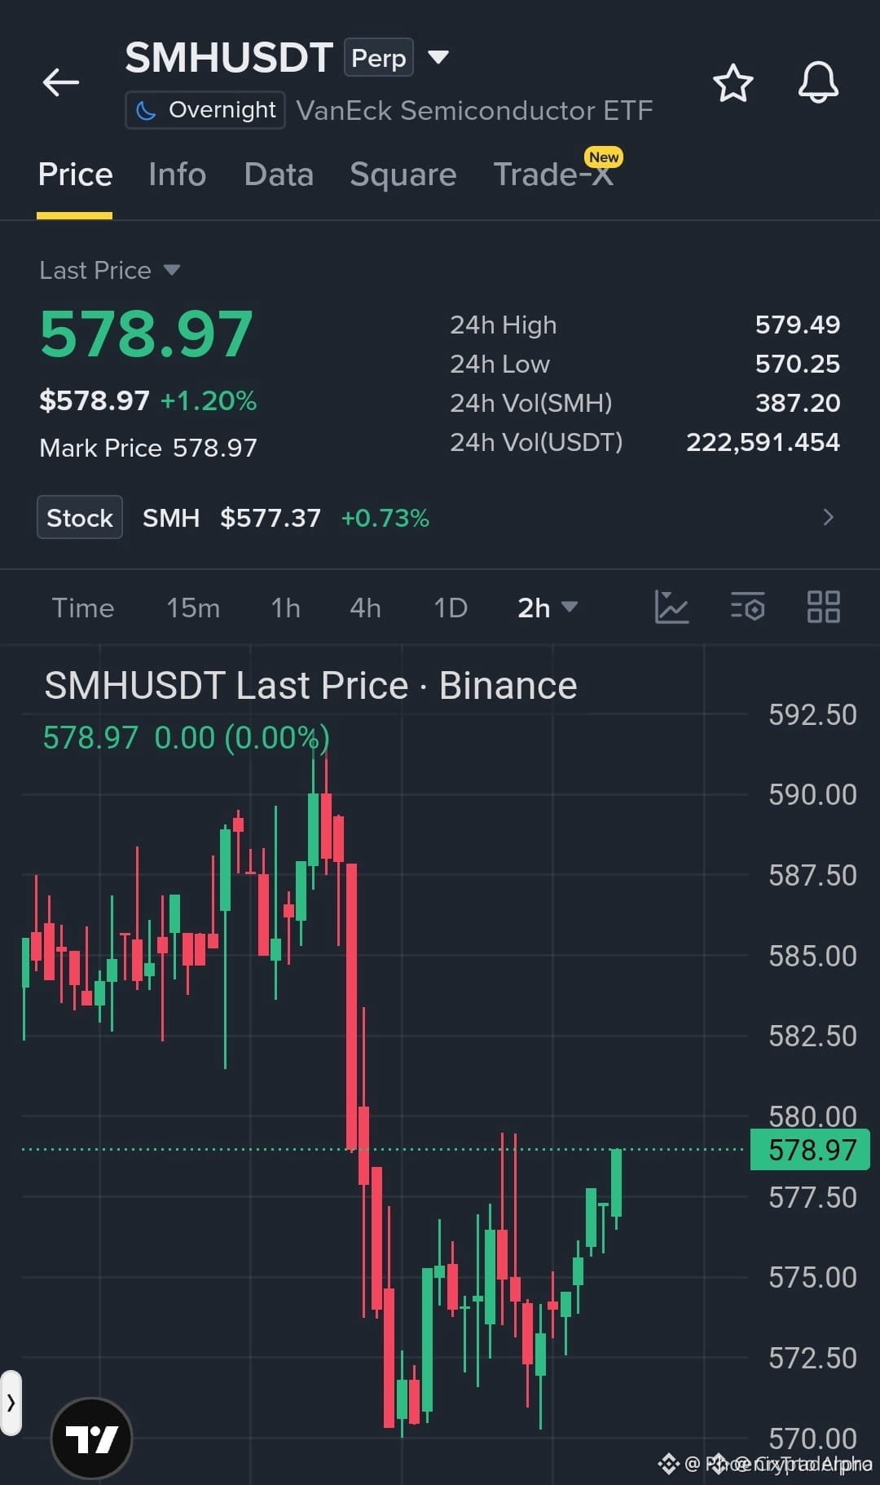Viewport: 880px width, 1485px height.
Task: Select the 4h interval
Action: (365, 608)
